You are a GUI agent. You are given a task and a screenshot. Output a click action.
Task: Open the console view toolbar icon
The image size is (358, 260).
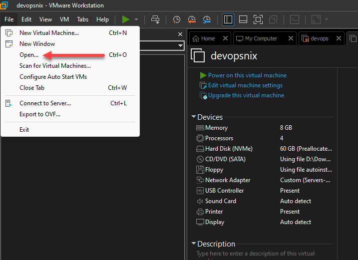pos(295,19)
